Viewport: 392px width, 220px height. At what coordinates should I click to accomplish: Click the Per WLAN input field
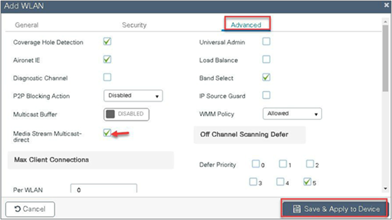104,189
